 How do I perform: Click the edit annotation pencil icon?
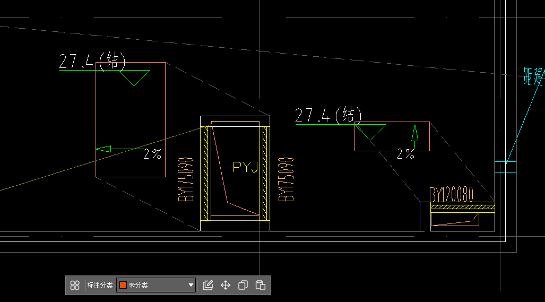[x=208, y=286]
